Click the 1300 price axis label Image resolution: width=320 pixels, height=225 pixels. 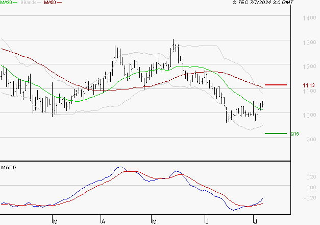(x=309, y=42)
